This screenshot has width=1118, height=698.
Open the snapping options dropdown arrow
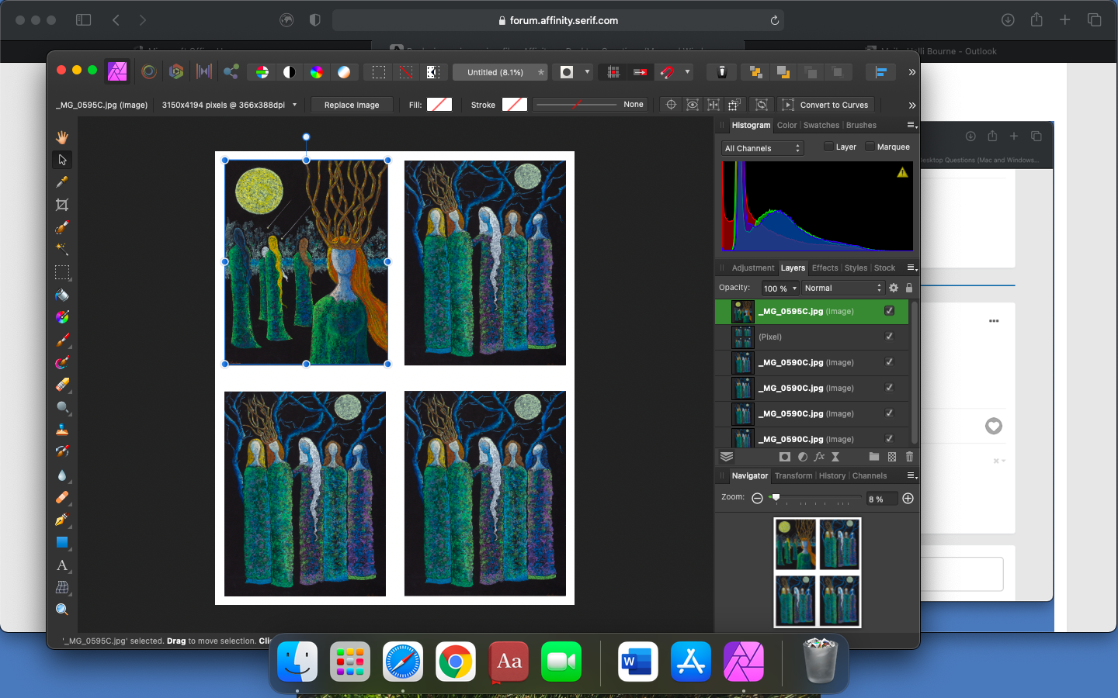click(x=687, y=72)
